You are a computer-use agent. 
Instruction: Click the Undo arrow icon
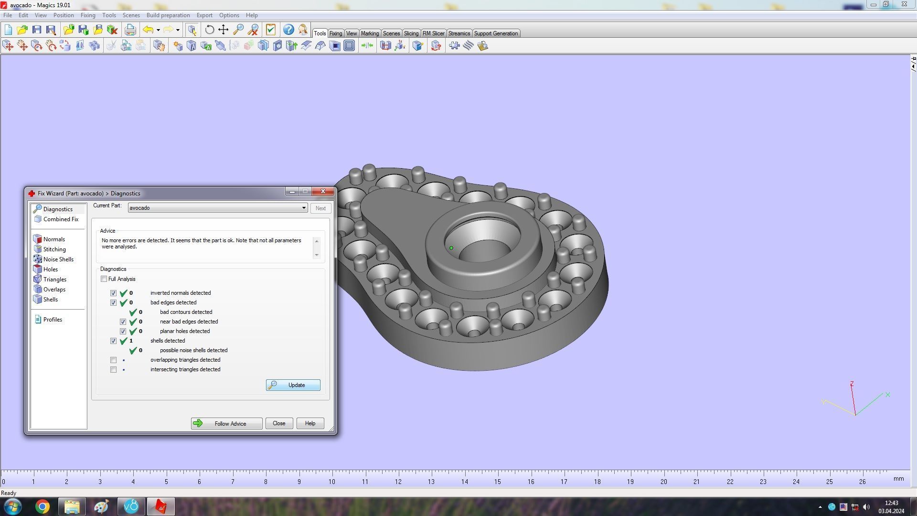(148, 30)
